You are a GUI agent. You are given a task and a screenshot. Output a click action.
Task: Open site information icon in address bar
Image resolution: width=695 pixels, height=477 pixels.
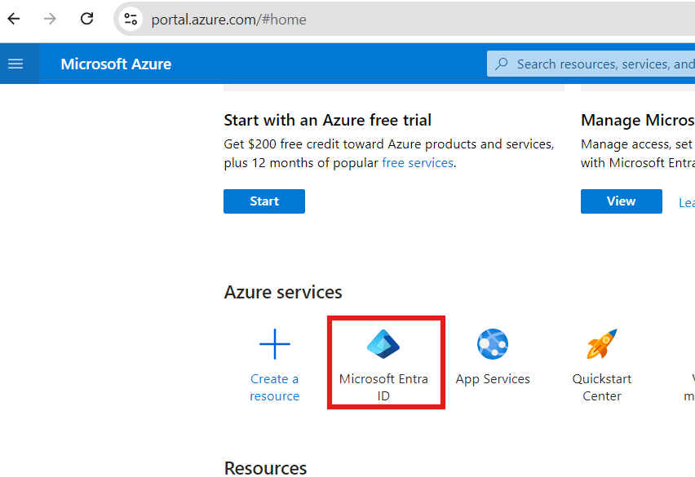pos(131,19)
